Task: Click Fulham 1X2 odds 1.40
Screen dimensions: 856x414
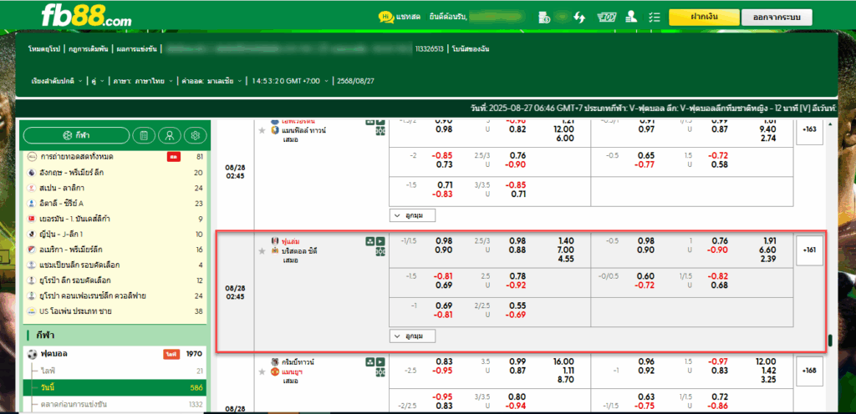Action: pos(566,240)
